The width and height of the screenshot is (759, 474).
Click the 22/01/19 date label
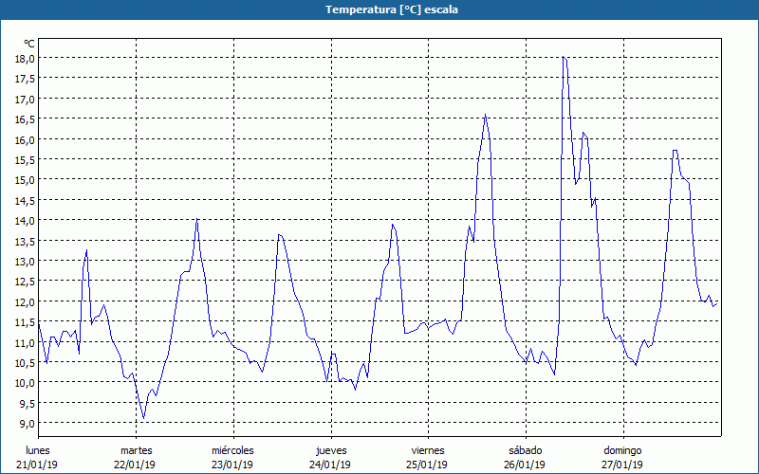135,465
